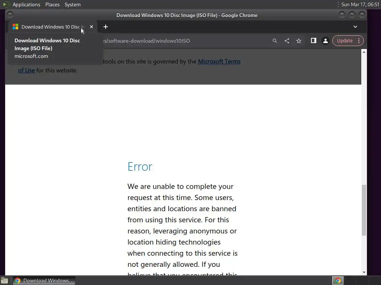Viewport: 381px width, 285px height.
Task: Open the Microsoft Terms link
Action: coord(219,62)
